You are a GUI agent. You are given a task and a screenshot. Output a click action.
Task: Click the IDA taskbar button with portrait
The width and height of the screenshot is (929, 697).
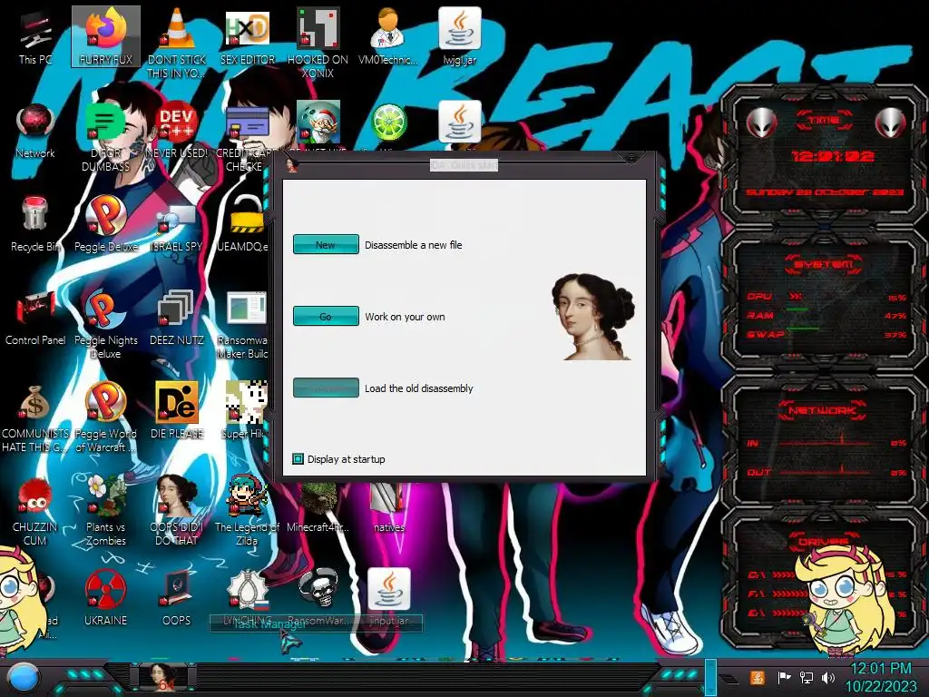(163, 677)
